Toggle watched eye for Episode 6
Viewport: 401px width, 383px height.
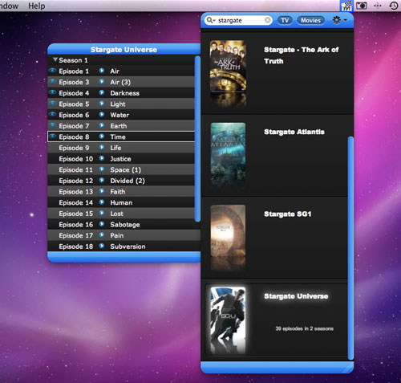(x=52, y=114)
